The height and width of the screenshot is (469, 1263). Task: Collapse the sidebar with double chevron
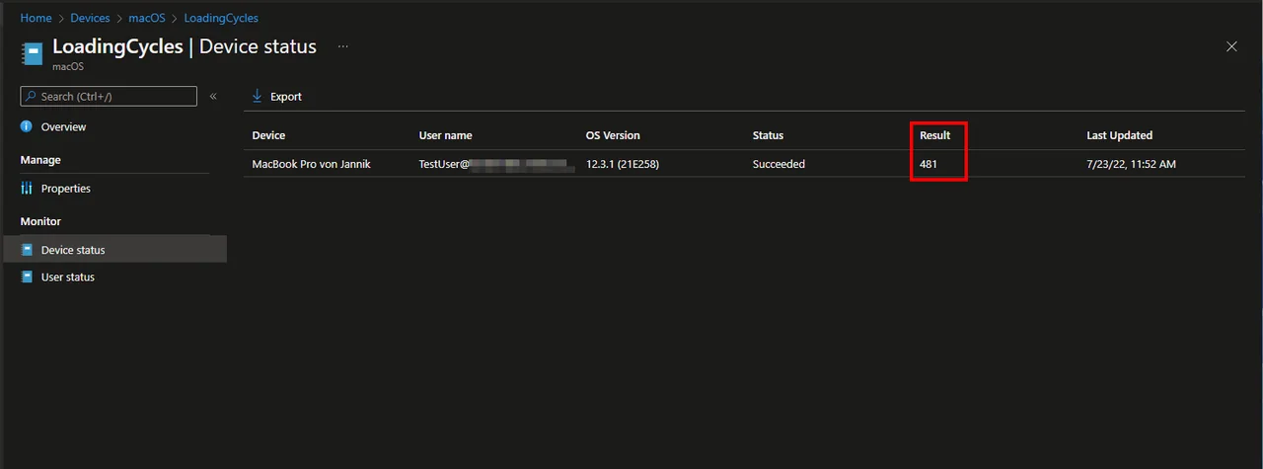coord(213,96)
